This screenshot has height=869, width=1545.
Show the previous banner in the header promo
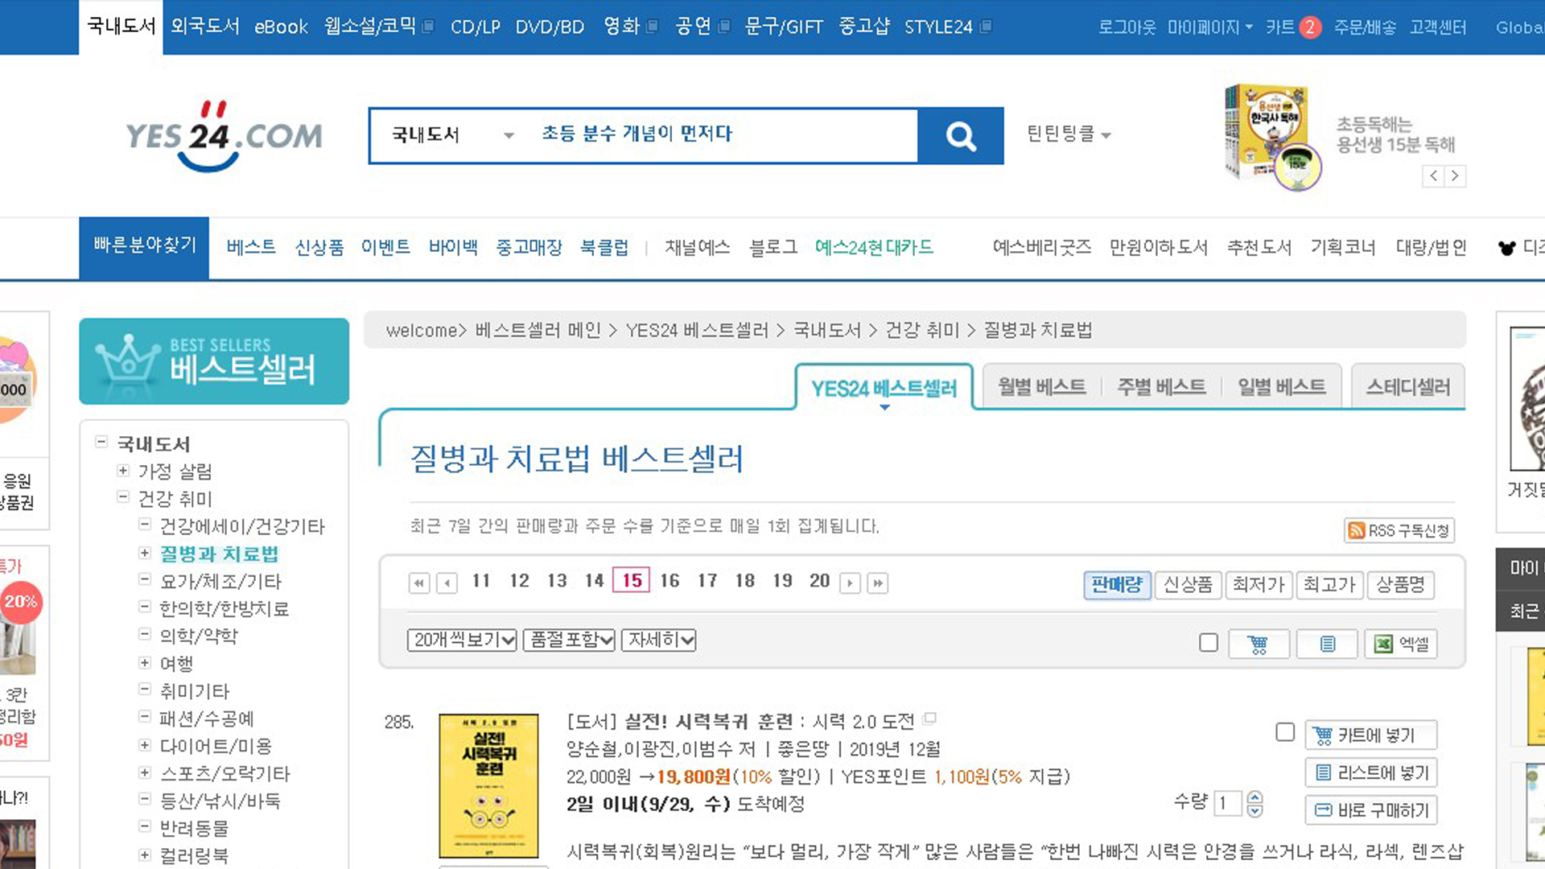(1433, 175)
